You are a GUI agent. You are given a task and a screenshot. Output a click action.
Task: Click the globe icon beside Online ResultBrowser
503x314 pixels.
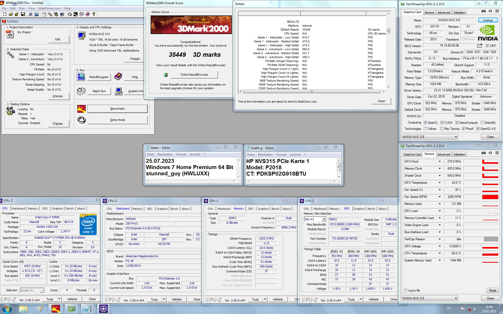166,75
